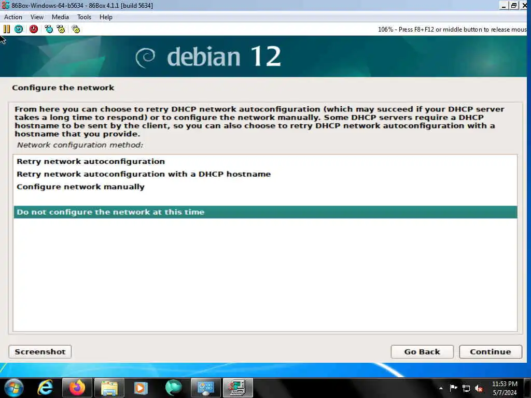Click the blue hard reset icon
This screenshot has width=531, height=398.
click(x=19, y=29)
